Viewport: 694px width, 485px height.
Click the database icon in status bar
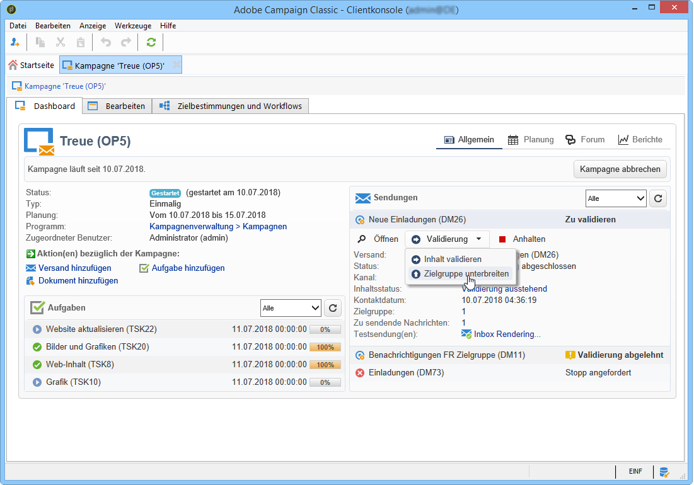[x=664, y=471]
